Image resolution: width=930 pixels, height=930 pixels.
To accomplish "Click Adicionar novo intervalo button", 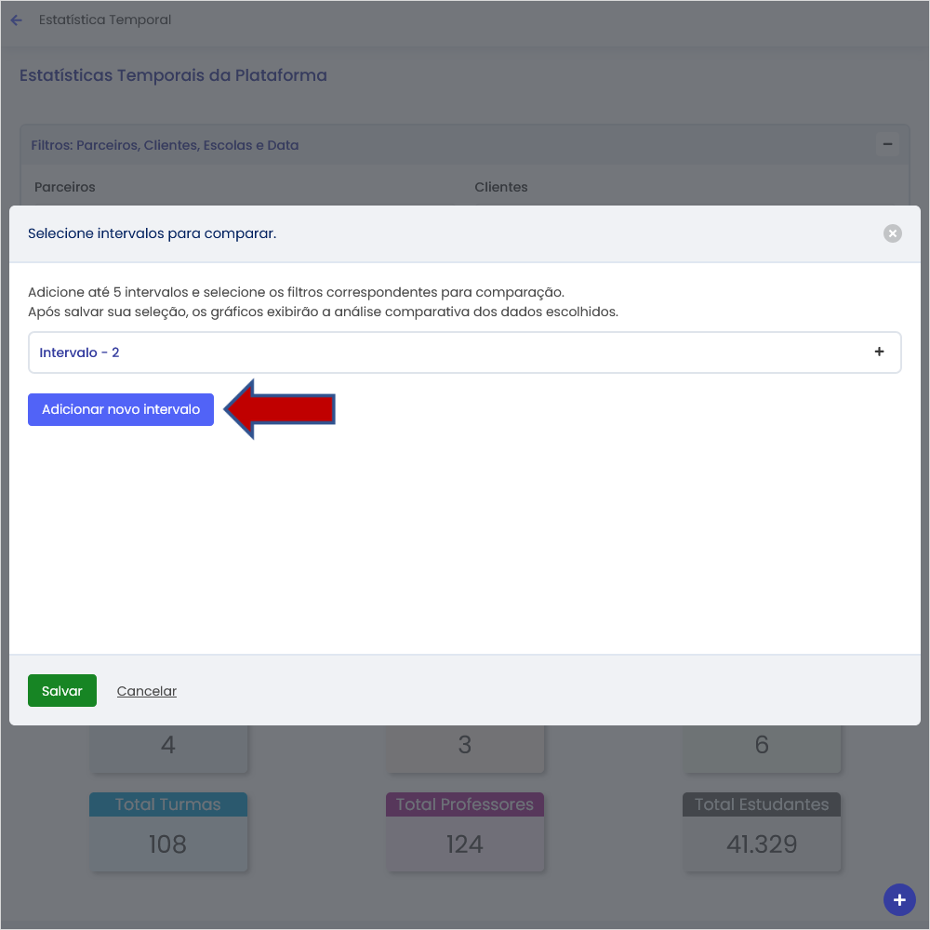I will point(120,409).
